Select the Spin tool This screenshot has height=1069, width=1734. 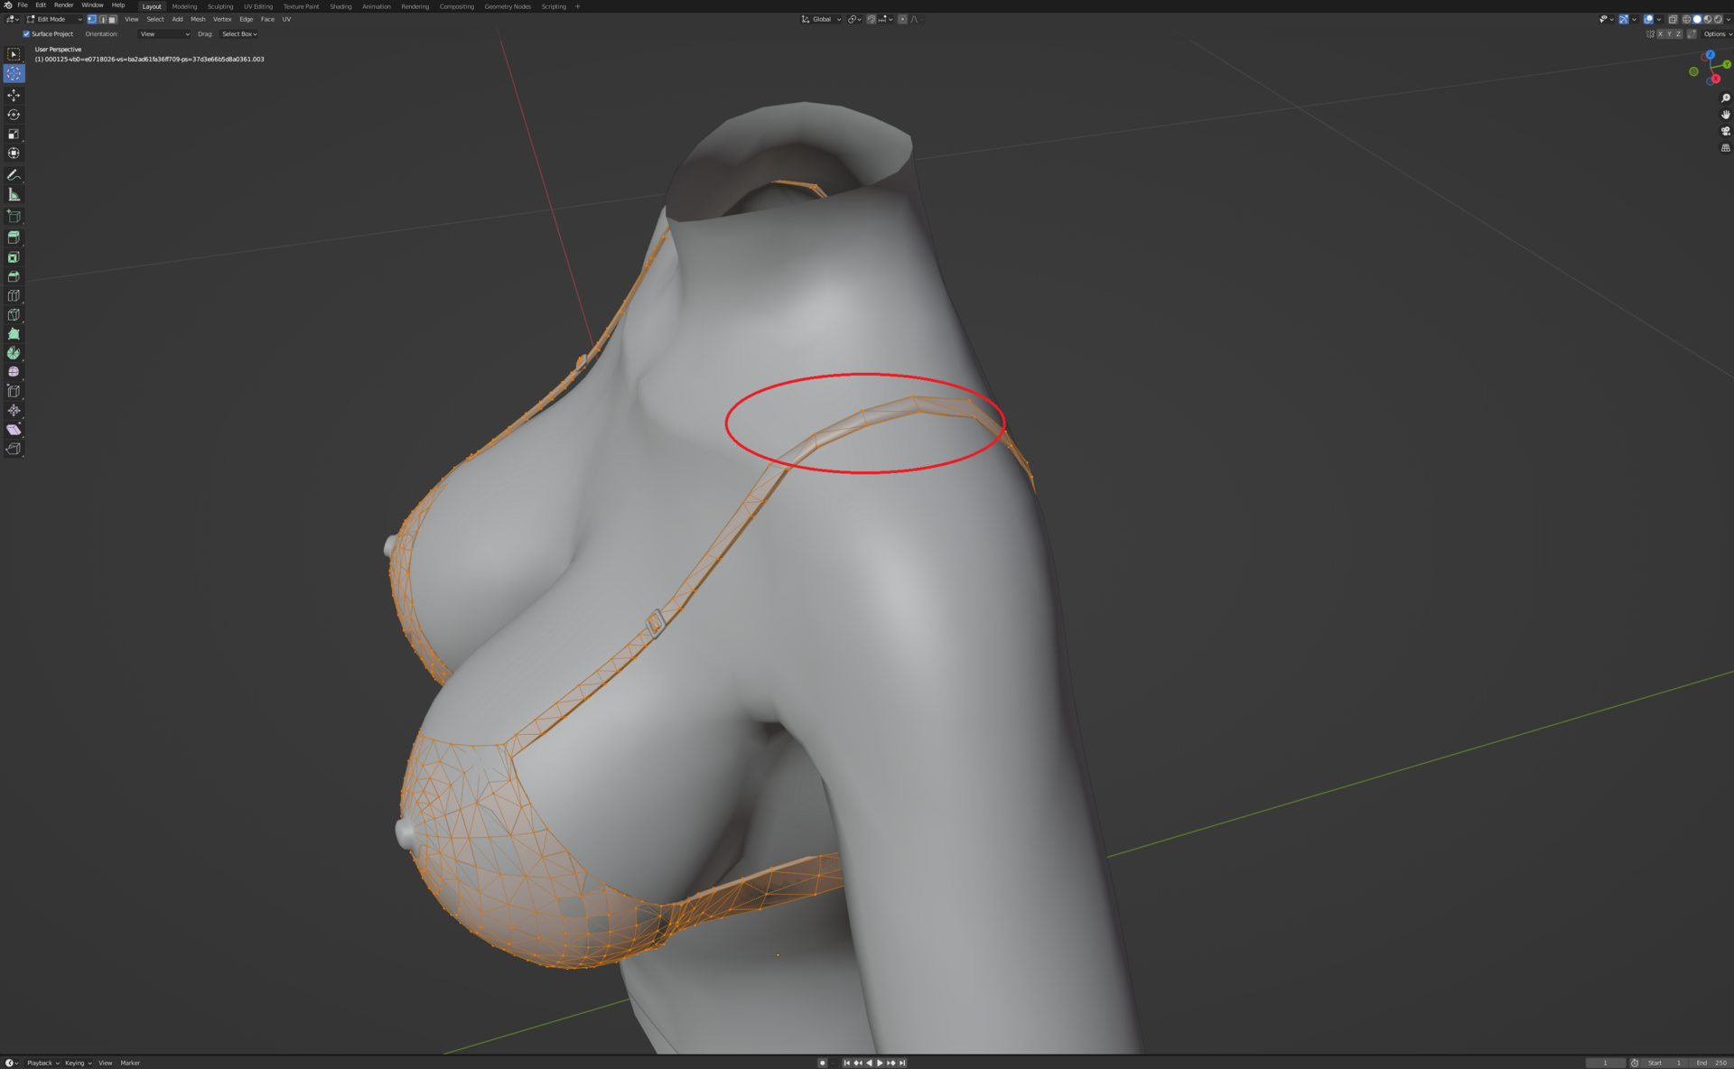pyautogui.click(x=14, y=353)
